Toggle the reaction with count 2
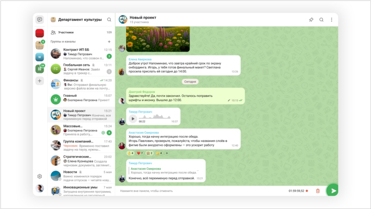 [149, 153]
